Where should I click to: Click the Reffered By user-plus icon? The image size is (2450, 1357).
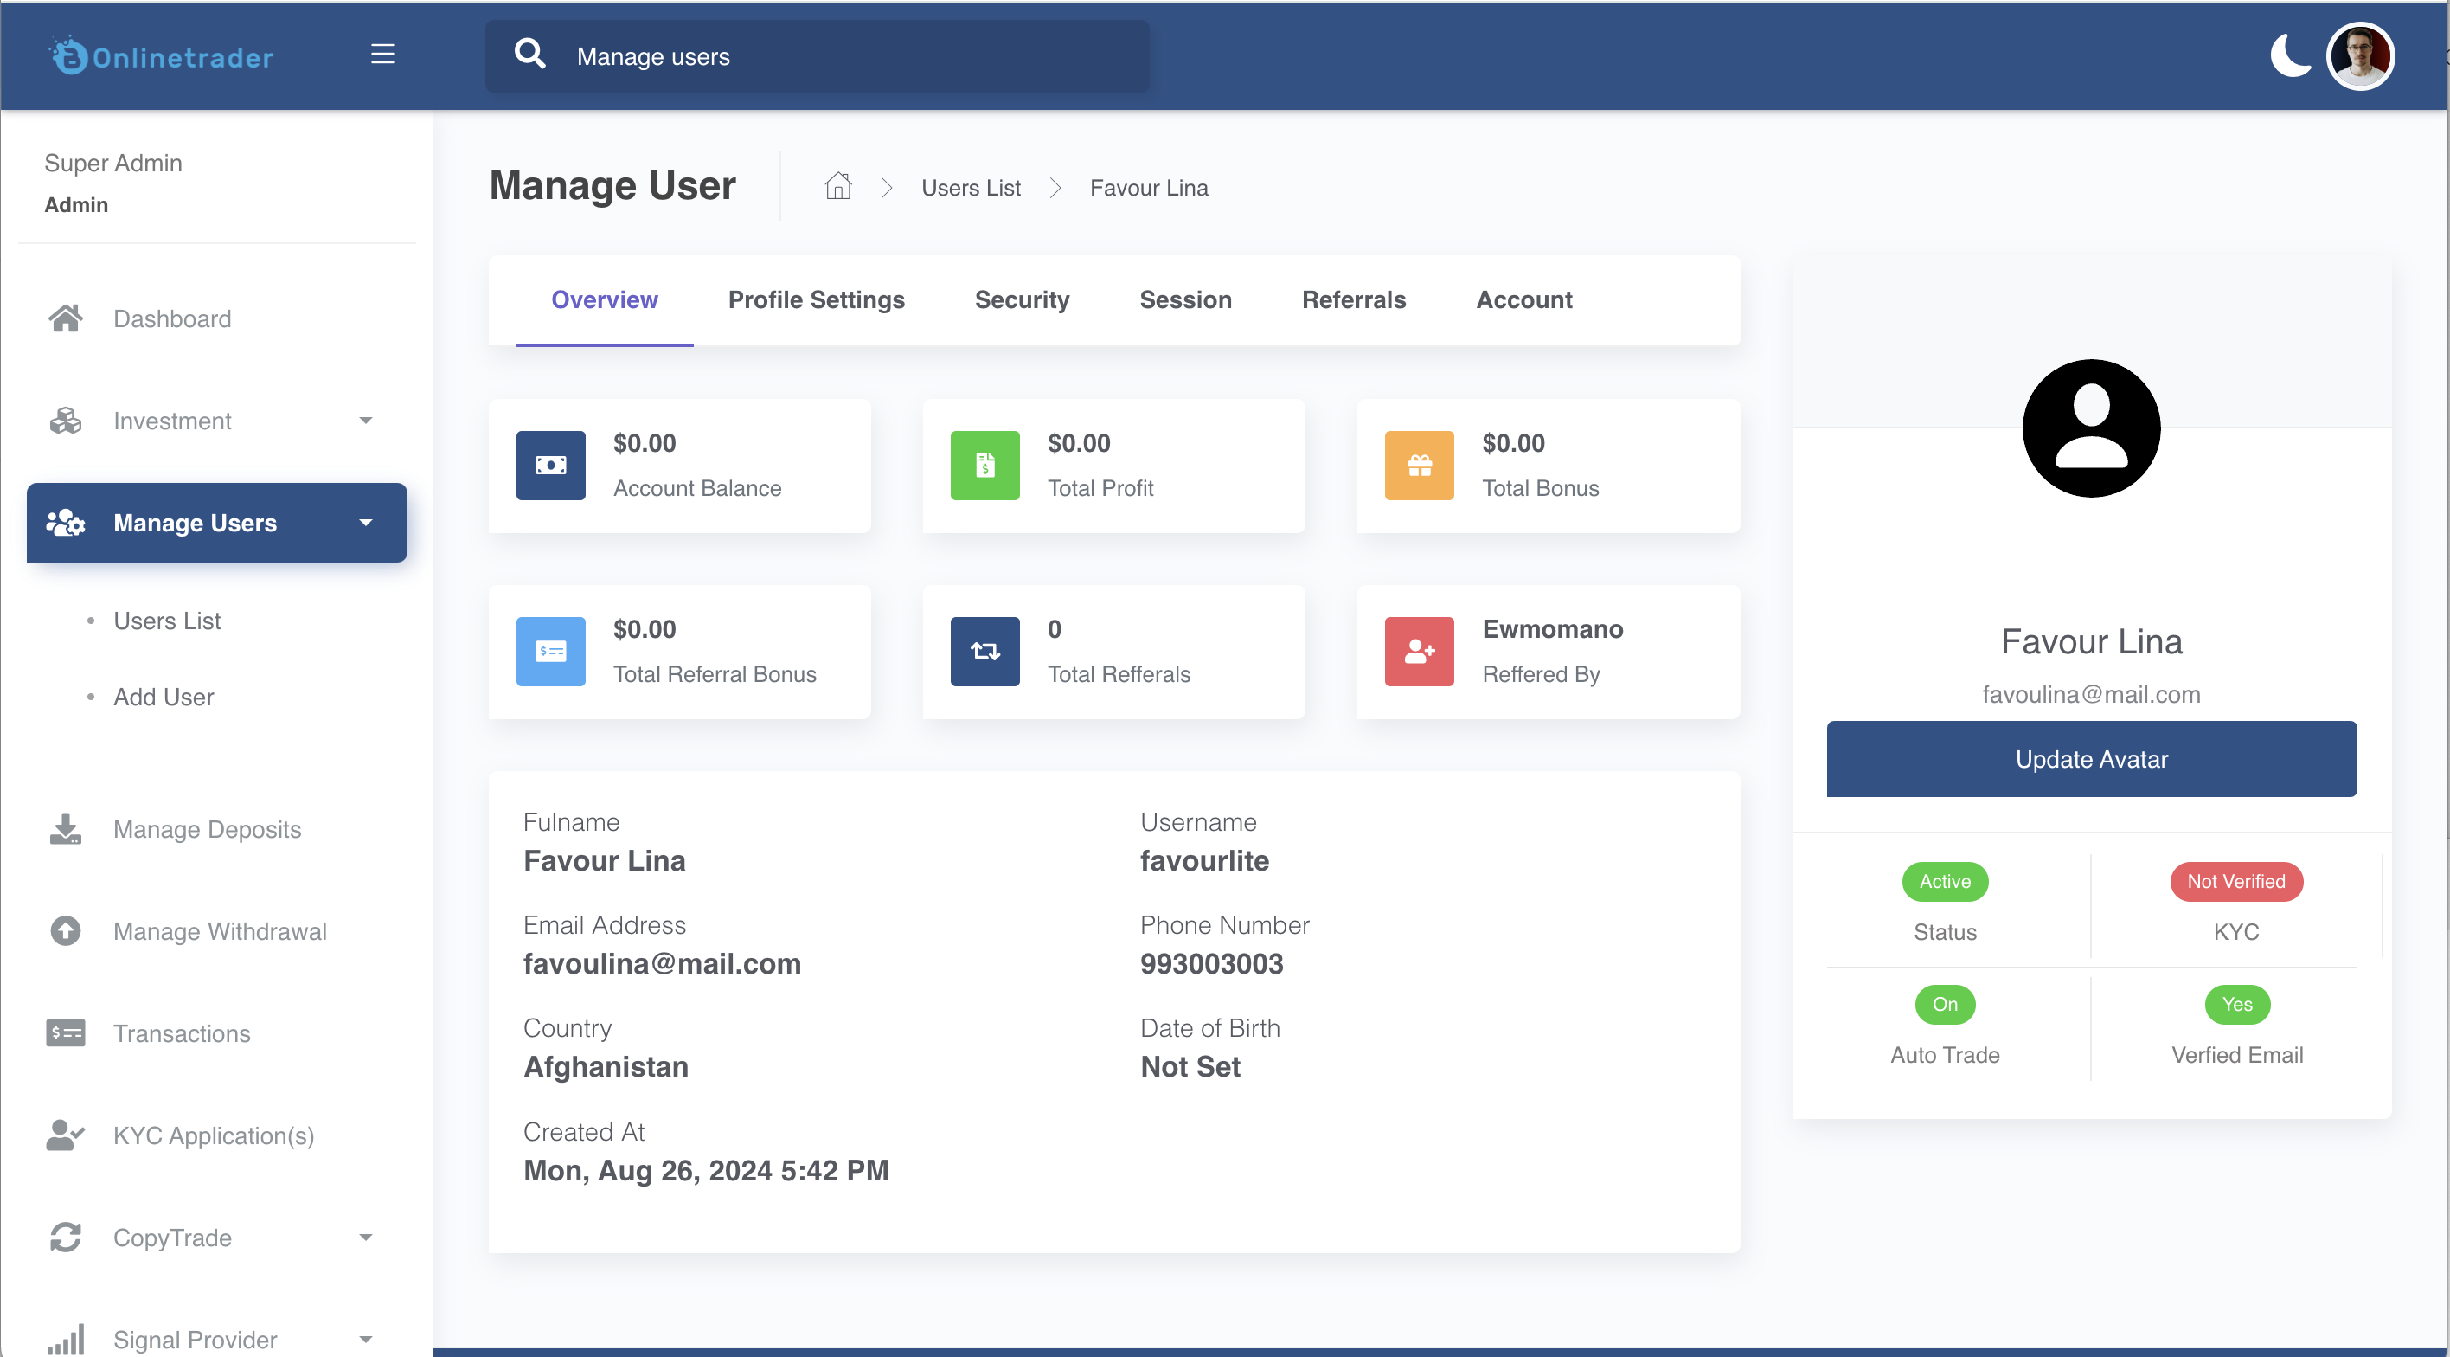pyautogui.click(x=1419, y=652)
